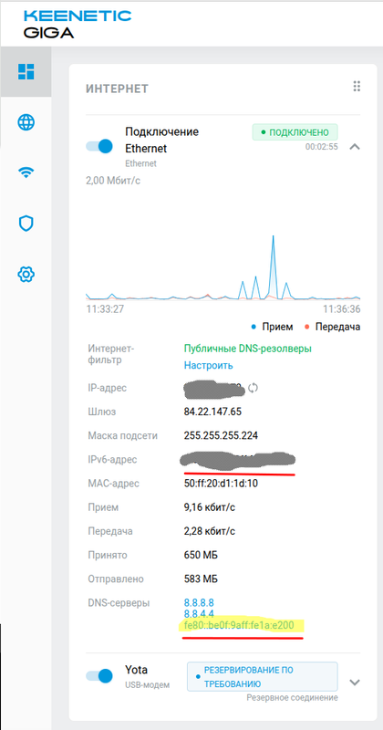Click the subnet mask 255.255.255.224
This screenshot has width=383, height=730.
(x=221, y=436)
